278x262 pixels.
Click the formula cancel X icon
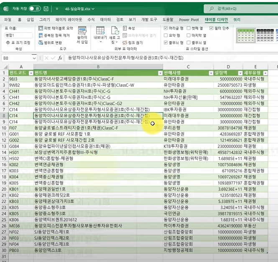(46, 58)
